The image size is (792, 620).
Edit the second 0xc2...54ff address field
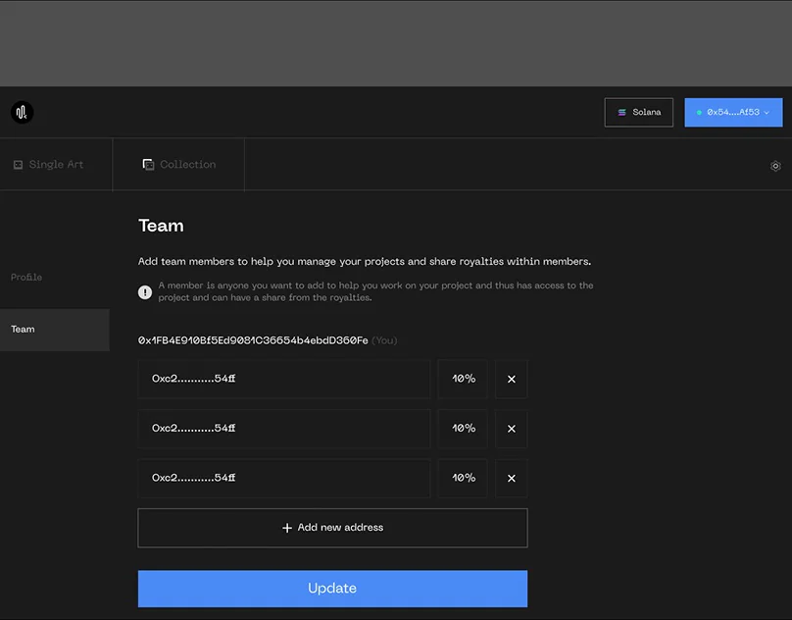[x=284, y=429]
